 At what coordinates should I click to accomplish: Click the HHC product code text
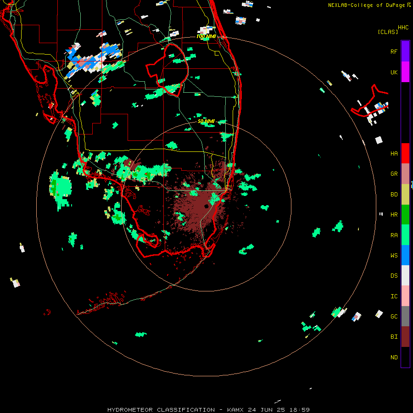(x=403, y=28)
